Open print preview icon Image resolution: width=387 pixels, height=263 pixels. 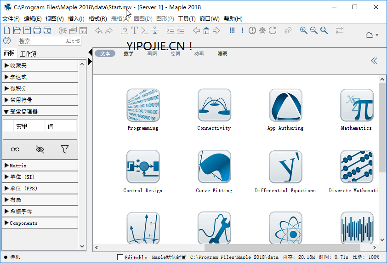point(47,30)
